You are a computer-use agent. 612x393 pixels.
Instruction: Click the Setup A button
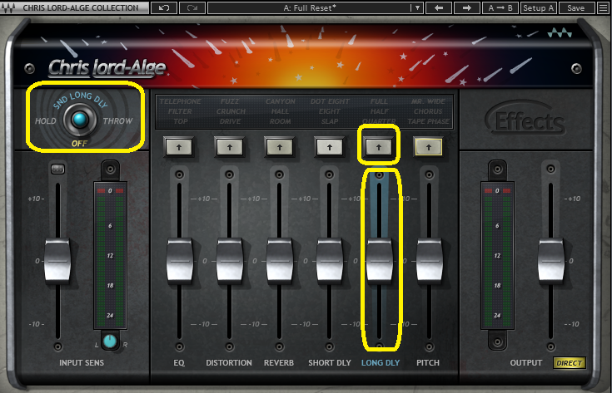[x=538, y=8]
